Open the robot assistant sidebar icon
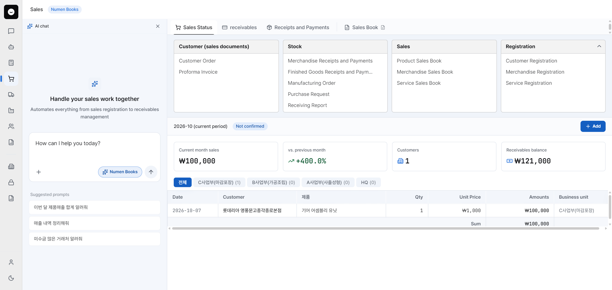The width and height of the screenshot is (612, 290). point(11,47)
